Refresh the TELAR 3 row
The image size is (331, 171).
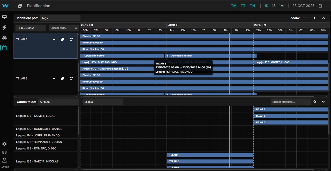71,78
